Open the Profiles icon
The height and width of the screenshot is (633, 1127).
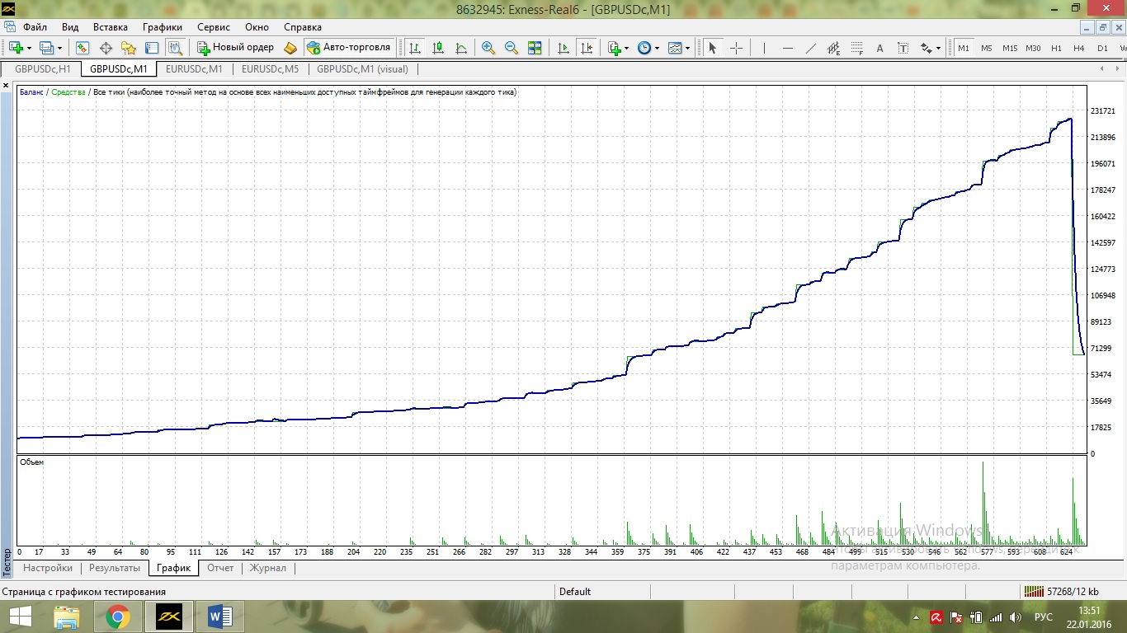click(x=47, y=48)
